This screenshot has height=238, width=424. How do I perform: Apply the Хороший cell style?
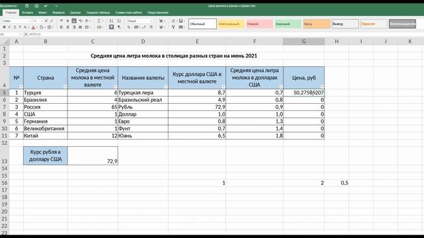(288, 24)
